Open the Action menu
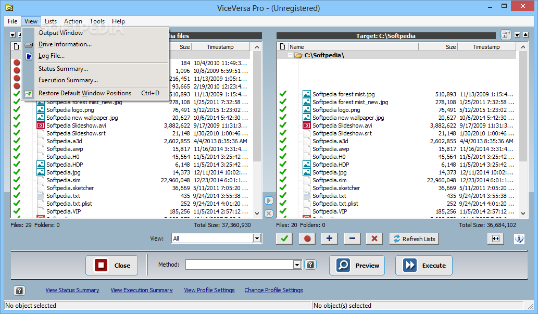The width and height of the screenshot is (538, 314). click(x=73, y=21)
